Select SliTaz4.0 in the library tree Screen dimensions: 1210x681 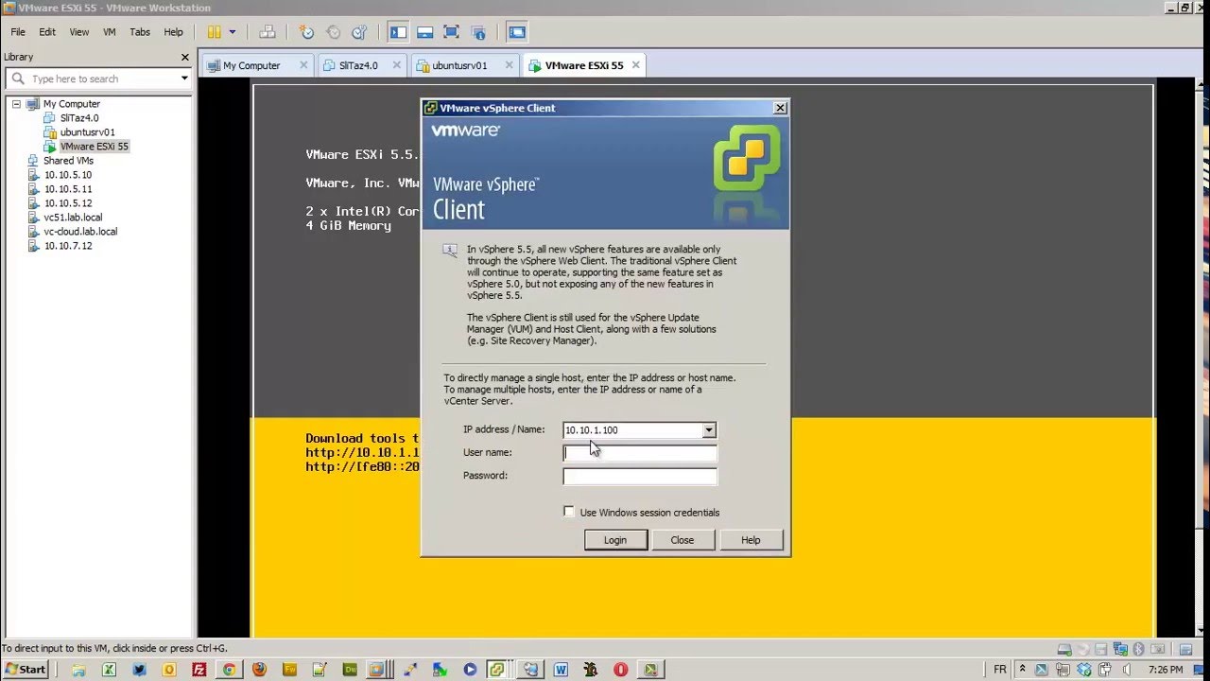click(x=79, y=118)
